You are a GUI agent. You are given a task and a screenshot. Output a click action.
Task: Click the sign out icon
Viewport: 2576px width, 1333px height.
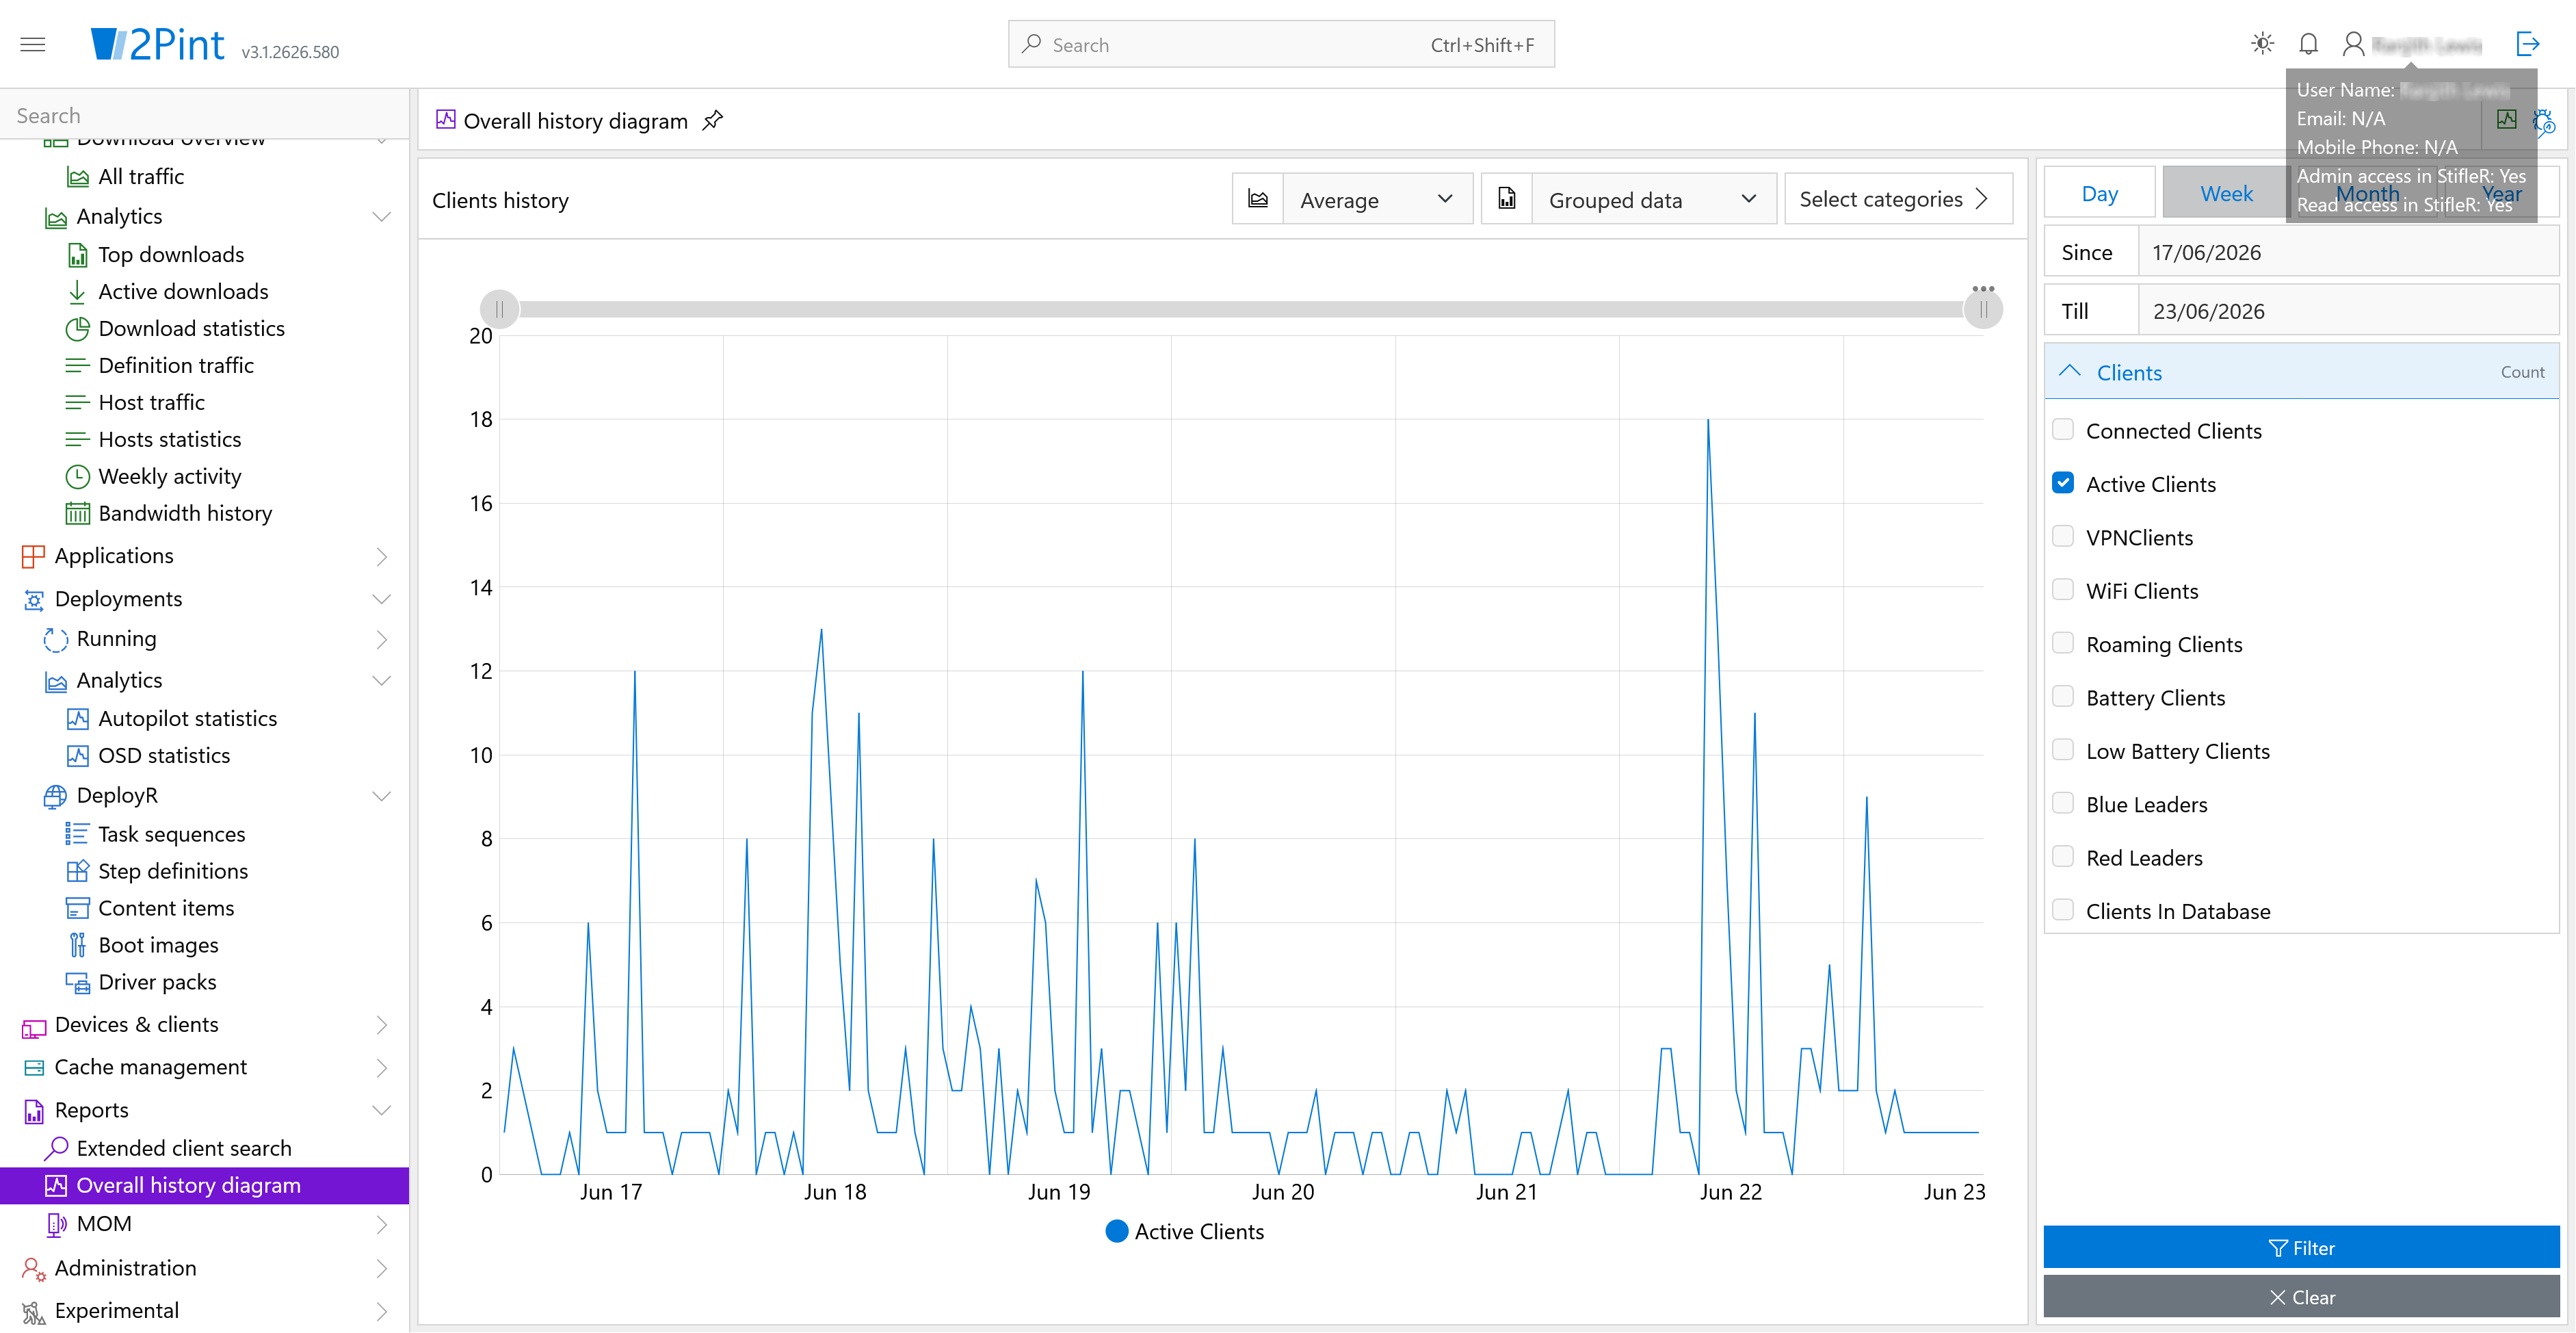pos(2527,44)
